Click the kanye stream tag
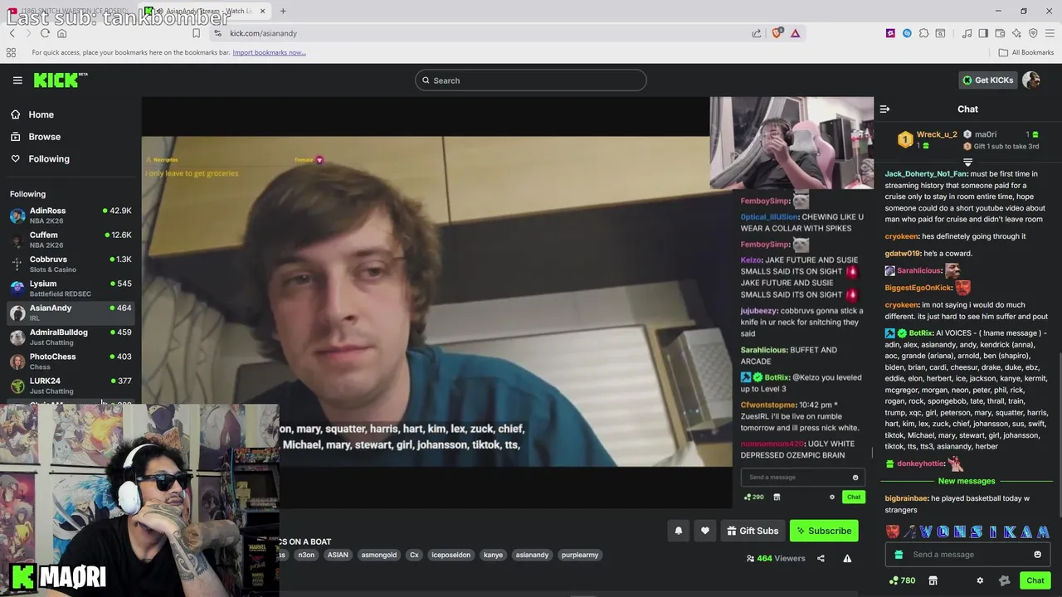This screenshot has height=597, width=1062. click(494, 555)
